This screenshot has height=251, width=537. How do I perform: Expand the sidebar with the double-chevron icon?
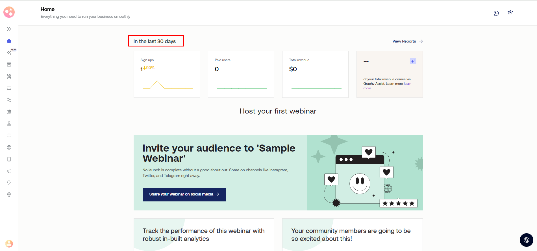[x=9, y=29]
